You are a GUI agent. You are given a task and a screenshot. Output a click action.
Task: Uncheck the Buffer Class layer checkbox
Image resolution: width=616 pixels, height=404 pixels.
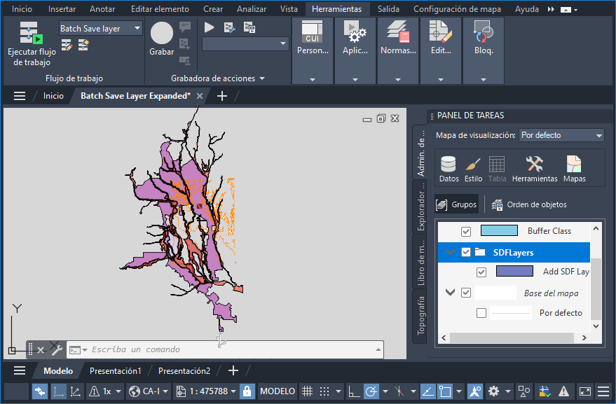[466, 231]
